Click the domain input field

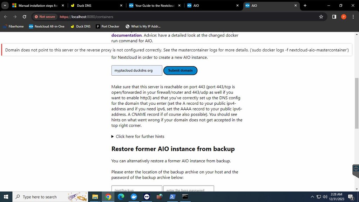coord(137,70)
